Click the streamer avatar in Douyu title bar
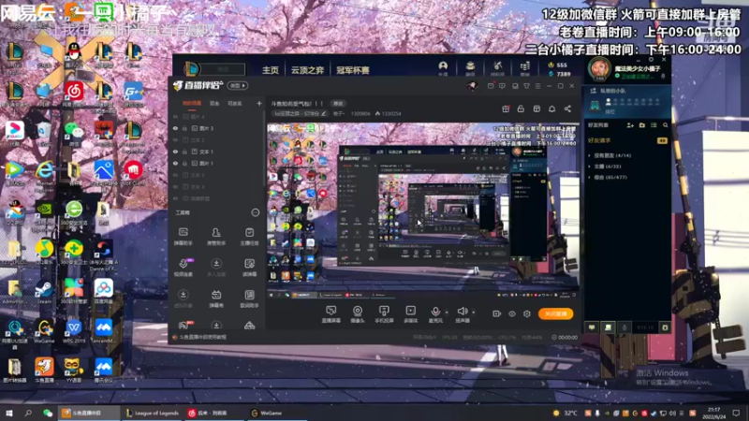The height and width of the screenshot is (421, 749). tap(473, 86)
